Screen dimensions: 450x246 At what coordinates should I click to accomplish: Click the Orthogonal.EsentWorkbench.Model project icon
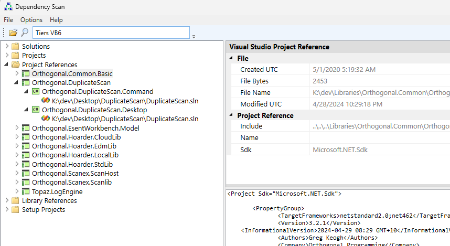click(x=26, y=128)
